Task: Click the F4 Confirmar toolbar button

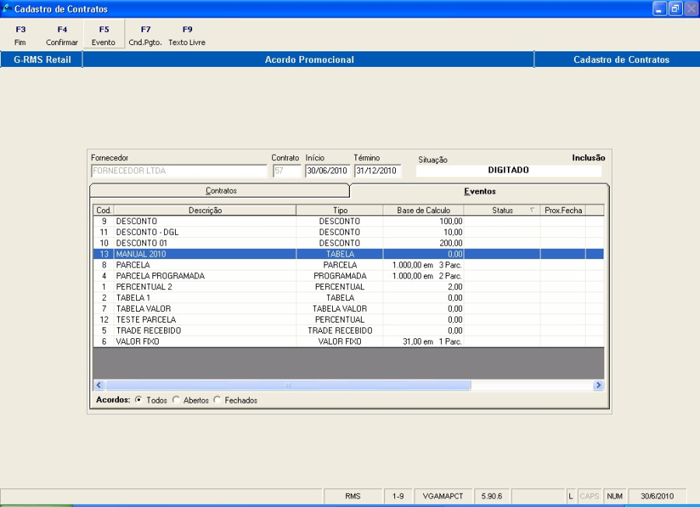Action: [x=62, y=35]
